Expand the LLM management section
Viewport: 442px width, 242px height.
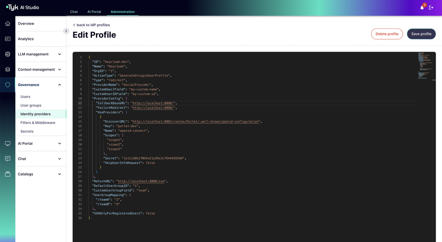60,54
